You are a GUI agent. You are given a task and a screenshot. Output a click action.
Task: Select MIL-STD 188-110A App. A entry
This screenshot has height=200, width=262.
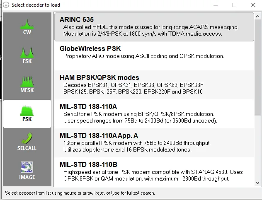154,143
